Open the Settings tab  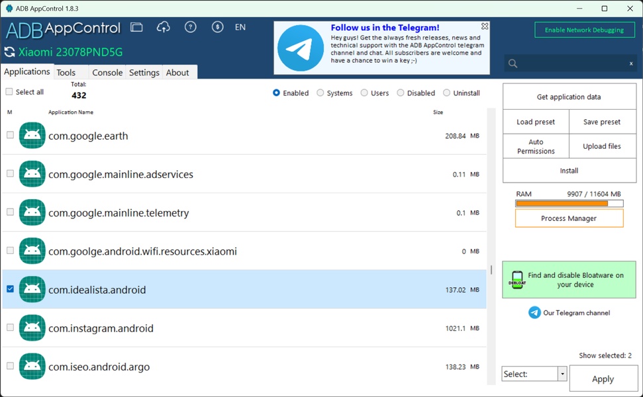click(x=144, y=73)
